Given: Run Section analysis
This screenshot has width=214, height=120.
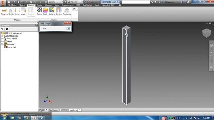Looking at the screenshot, I should coord(59,11).
